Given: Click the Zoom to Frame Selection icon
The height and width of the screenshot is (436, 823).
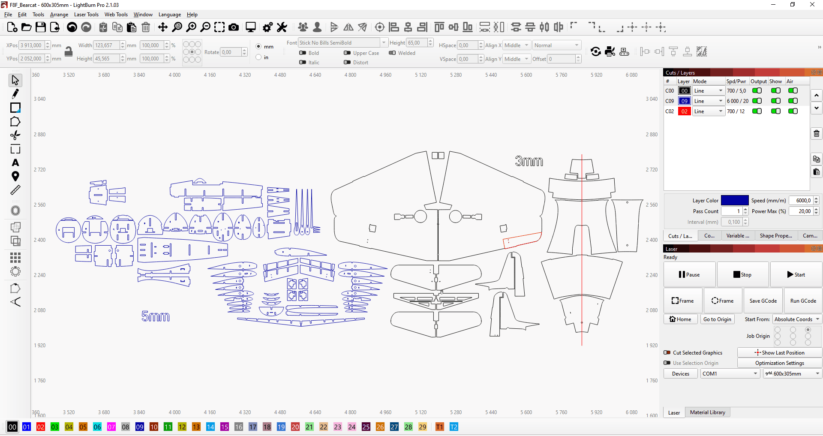Looking at the screenshot, I should pyautogui.click(x=219, y=27).
